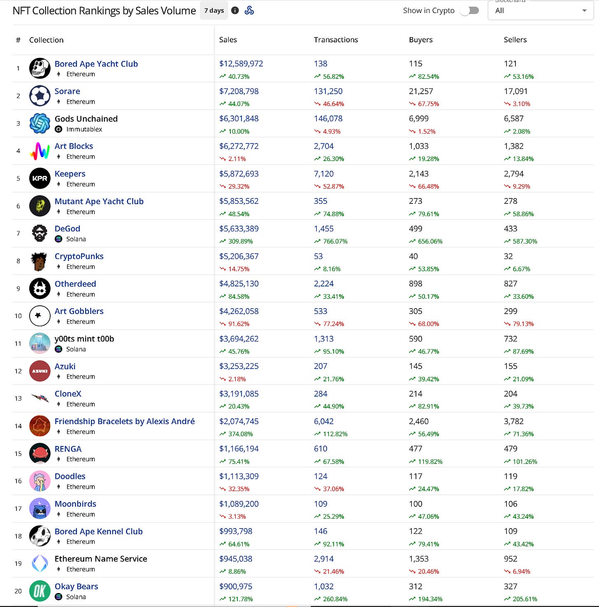Screen dimensions: 599x607
Task: Click the CryptoPunks pixel avatar icon
Action: [40, 261]
